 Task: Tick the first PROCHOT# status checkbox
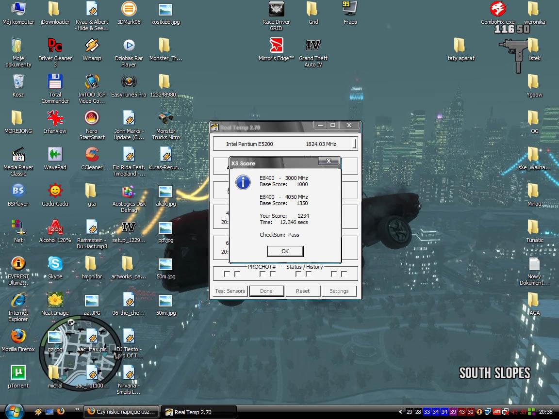click(227, 274)
